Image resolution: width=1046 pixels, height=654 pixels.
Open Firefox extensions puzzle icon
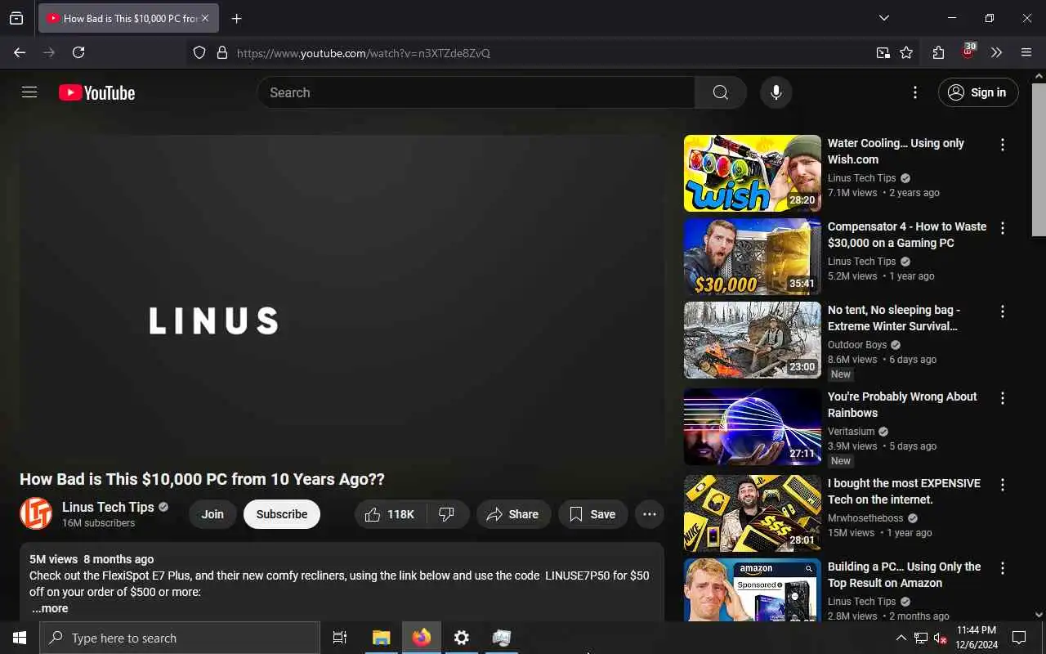tap(938, 52)
